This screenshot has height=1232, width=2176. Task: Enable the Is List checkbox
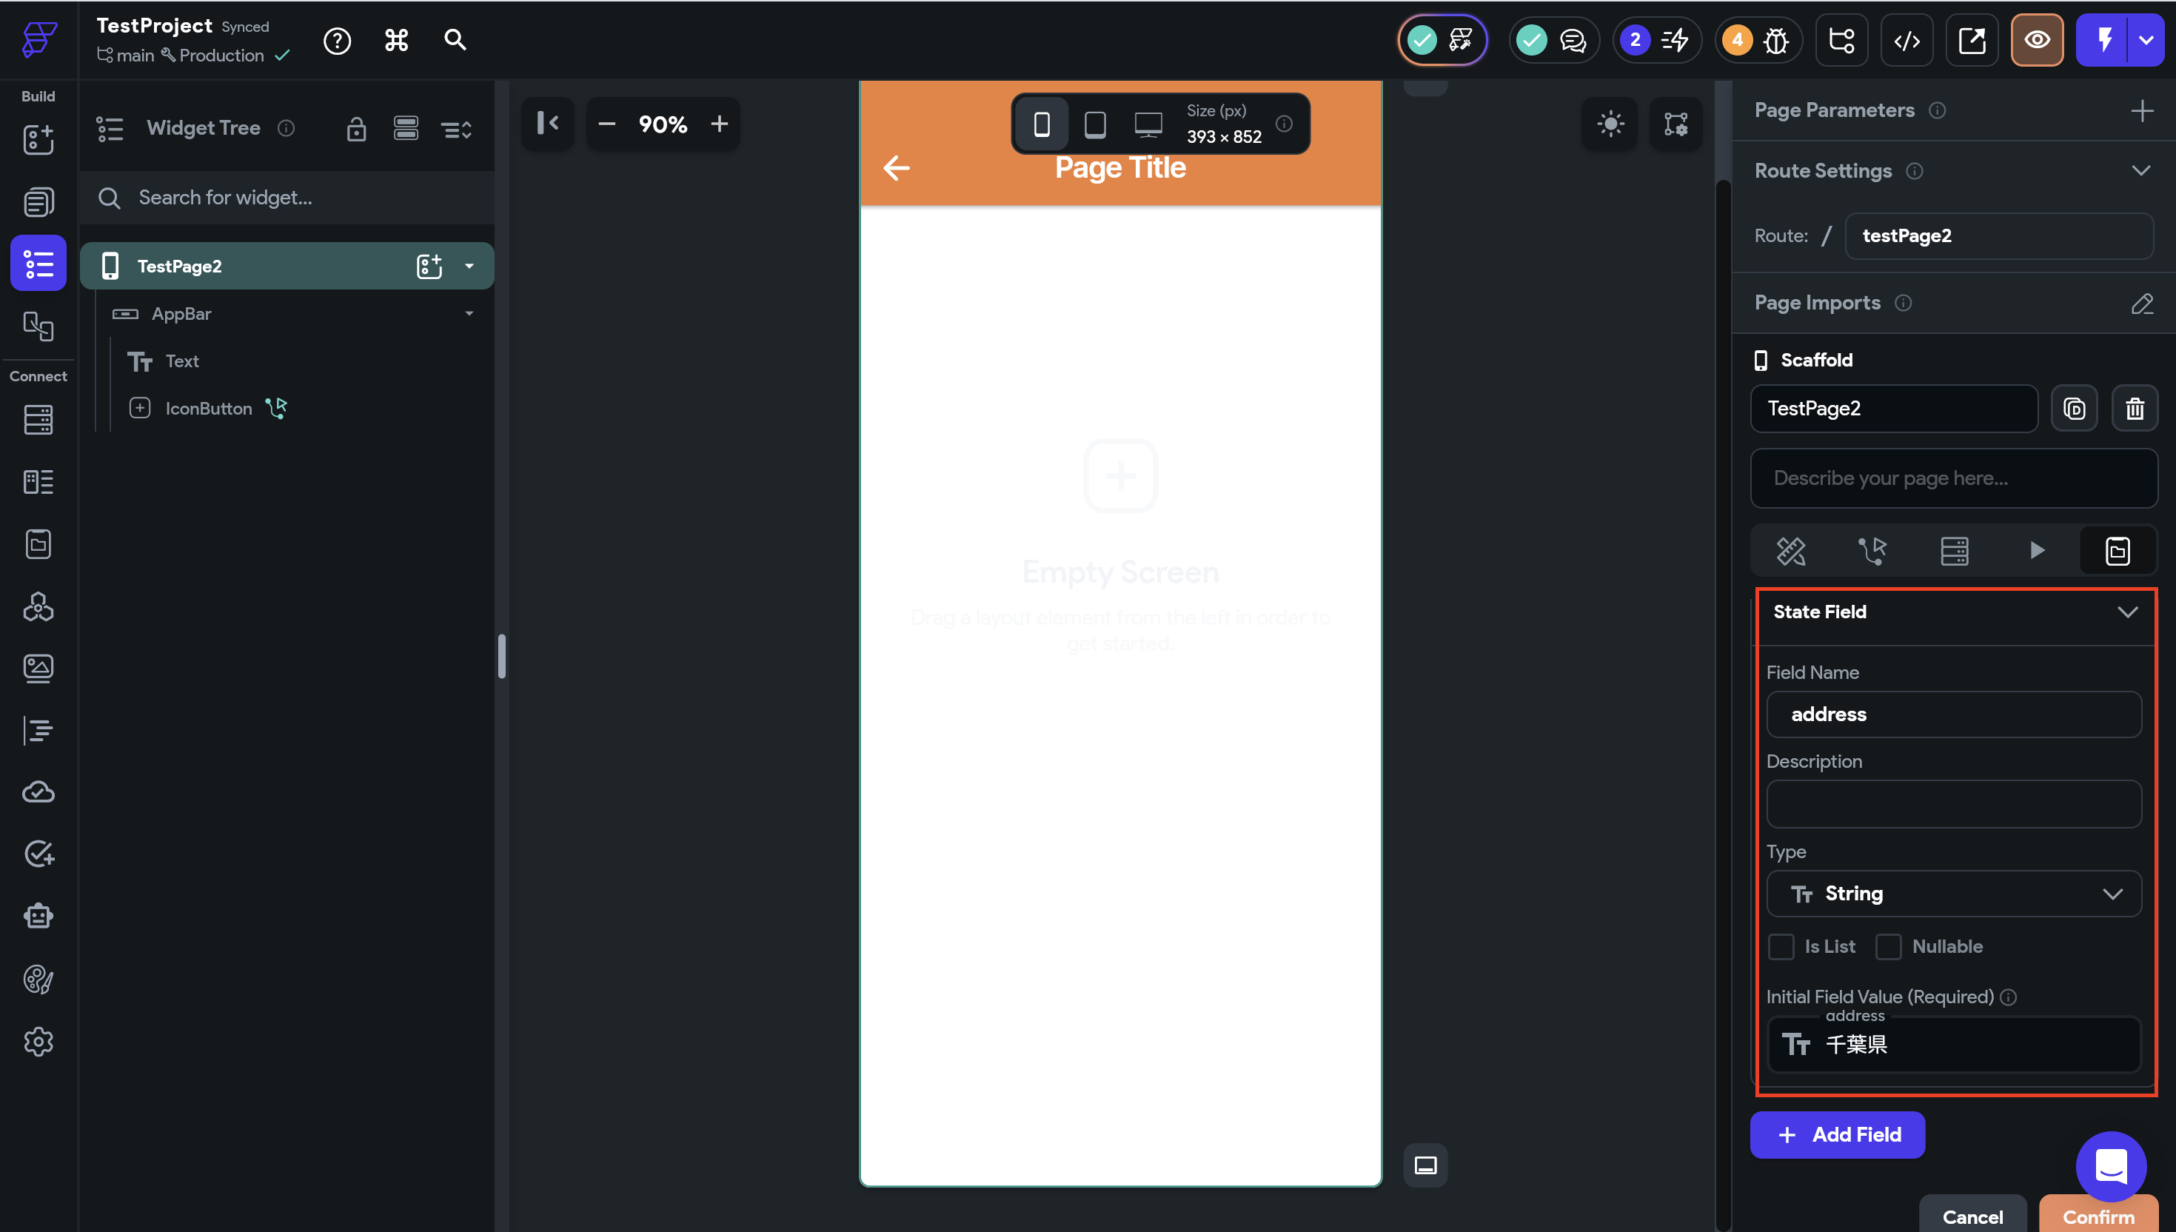point(1781,946)
